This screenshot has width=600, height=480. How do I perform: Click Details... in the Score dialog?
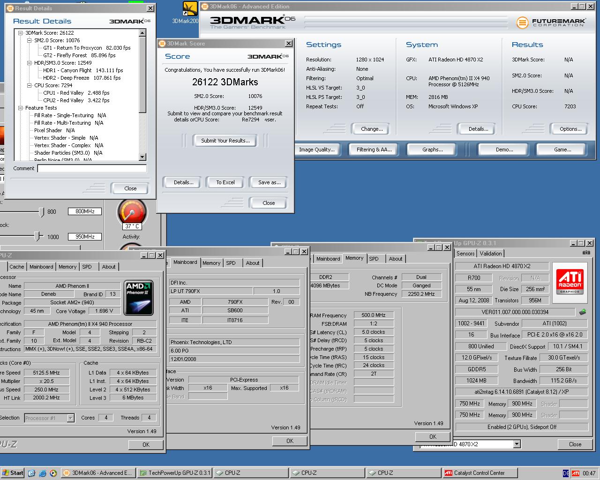pos(184,182)
